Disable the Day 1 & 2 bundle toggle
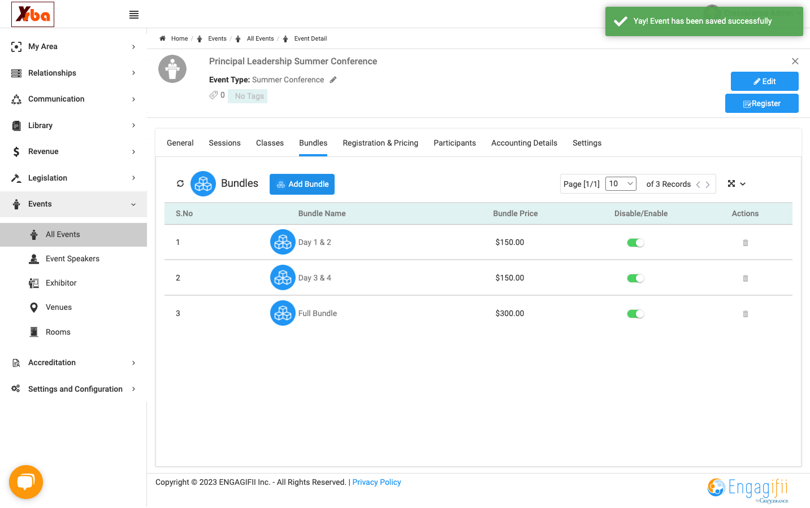This screenshot has height=508, width=810. pos(635,243)
